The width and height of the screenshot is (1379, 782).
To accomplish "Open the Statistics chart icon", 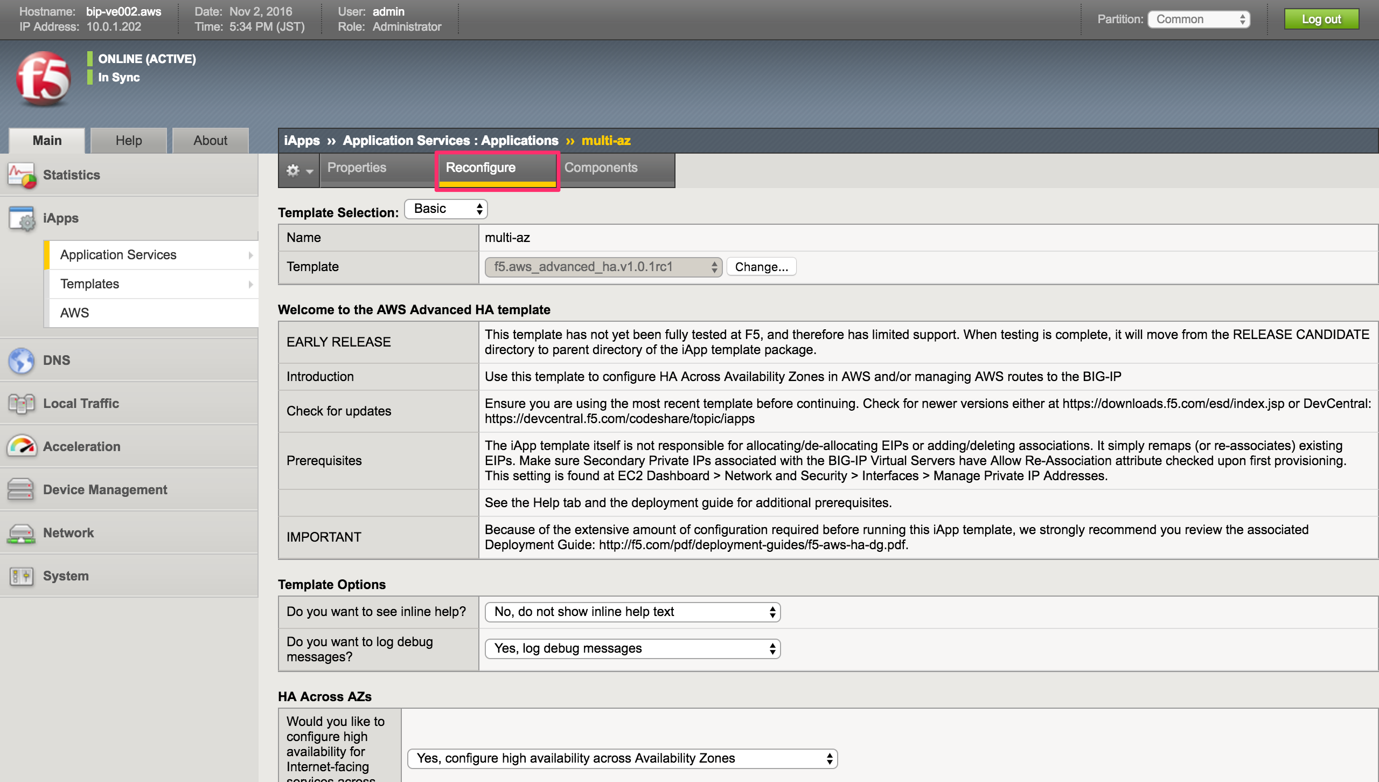I will tap(22, 175).
